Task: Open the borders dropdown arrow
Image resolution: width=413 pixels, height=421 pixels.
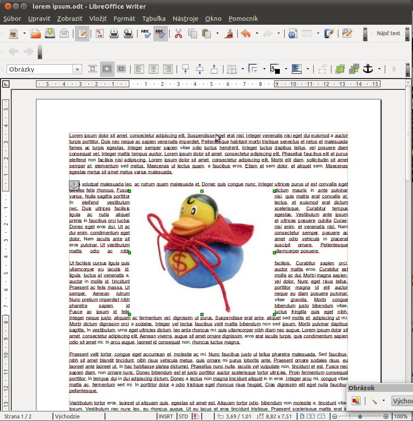Action: pos(243,69)
